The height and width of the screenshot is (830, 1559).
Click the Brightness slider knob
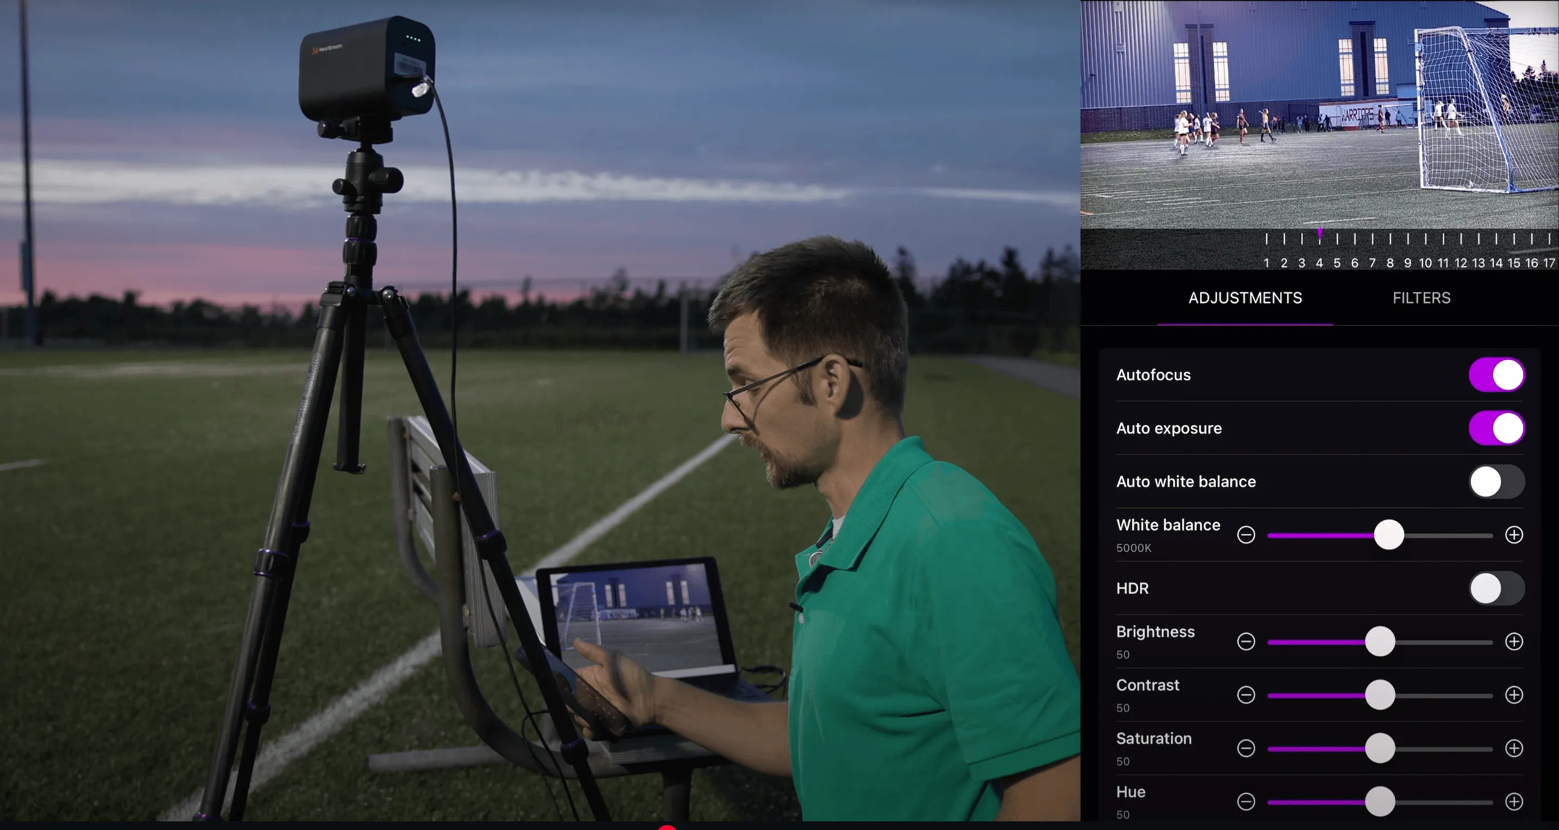tap(1380, 642)
